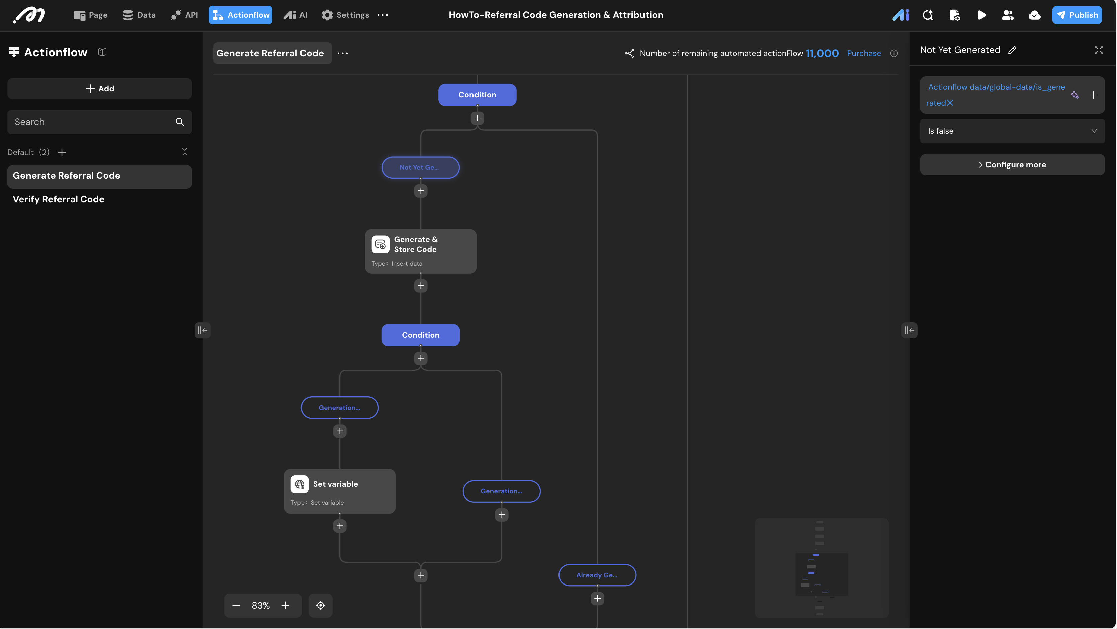
Task: Click the preview play icon
Action: [x=982, y=15]
